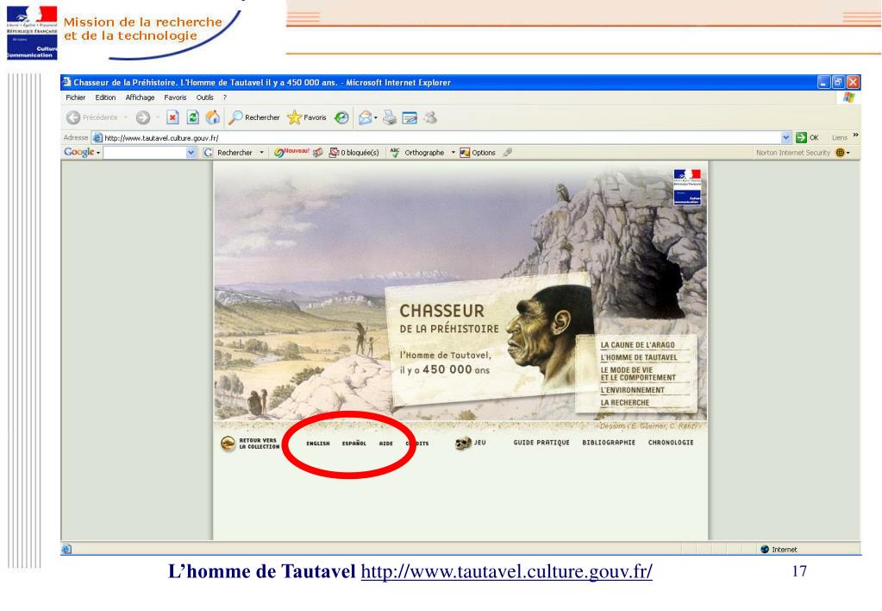Open the ? help menu

[224, 98]
